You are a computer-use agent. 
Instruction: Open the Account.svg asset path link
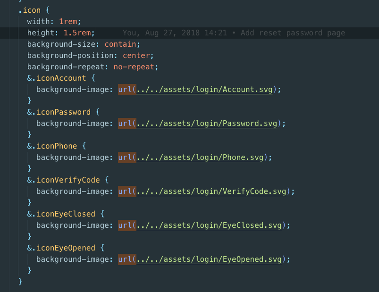pos(204,90)
